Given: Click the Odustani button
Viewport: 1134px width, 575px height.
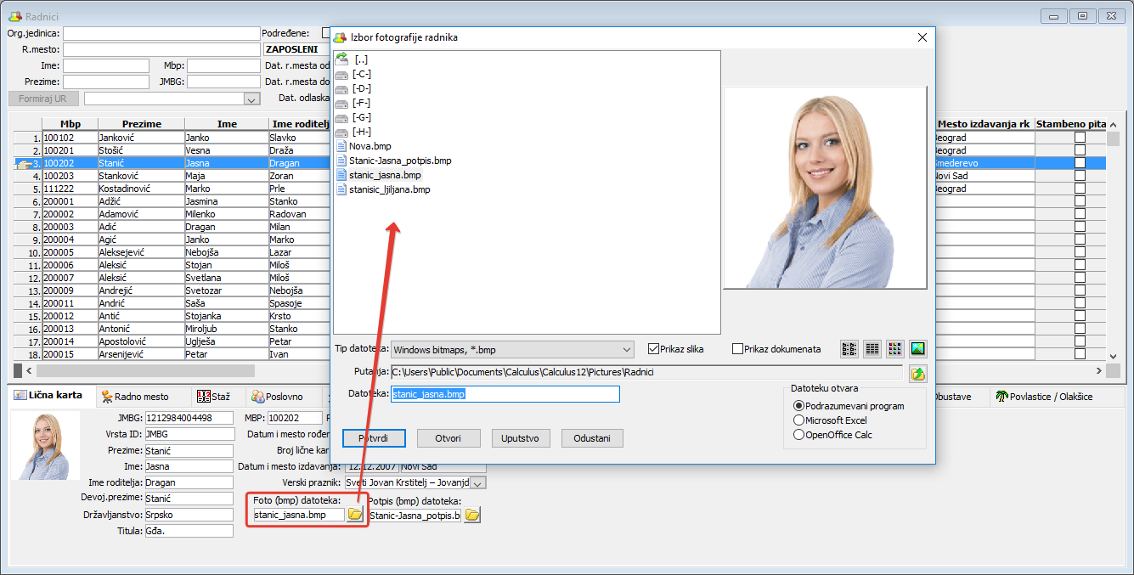Looking at the screenshot, I should pyautogui.click(x=592, y=438).
